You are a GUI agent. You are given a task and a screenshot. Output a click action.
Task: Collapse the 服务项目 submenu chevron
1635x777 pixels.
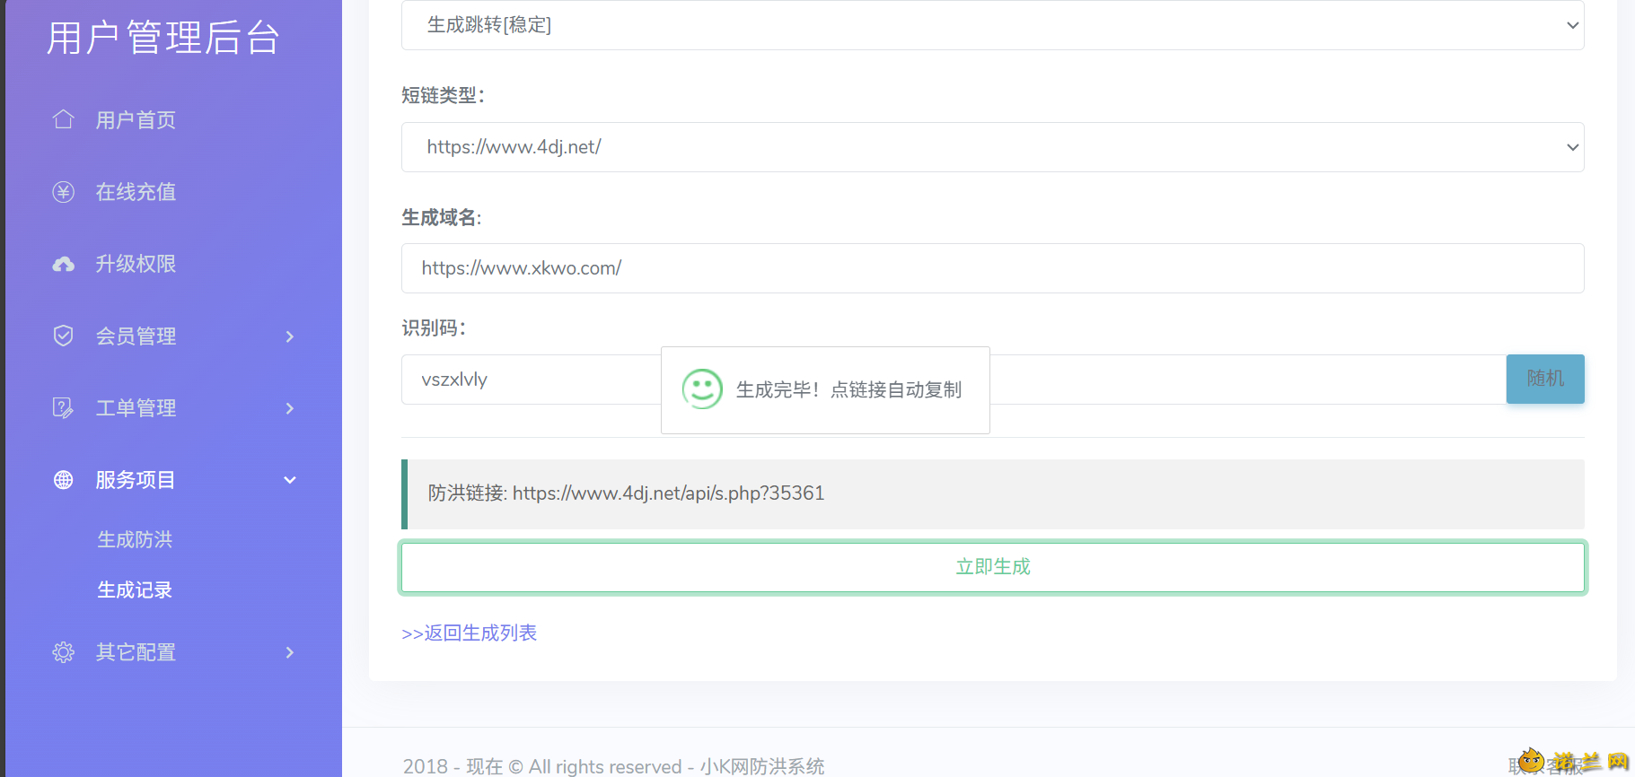(x=289, y=480)
